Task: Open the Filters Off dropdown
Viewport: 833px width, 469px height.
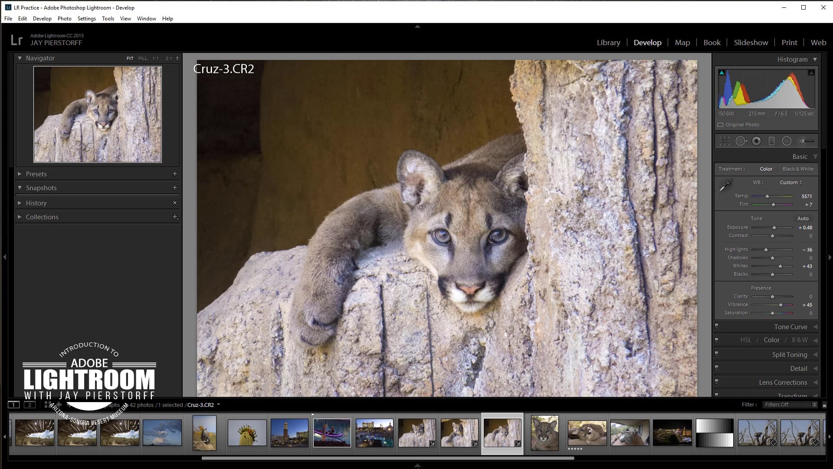Action: (790, 405)
